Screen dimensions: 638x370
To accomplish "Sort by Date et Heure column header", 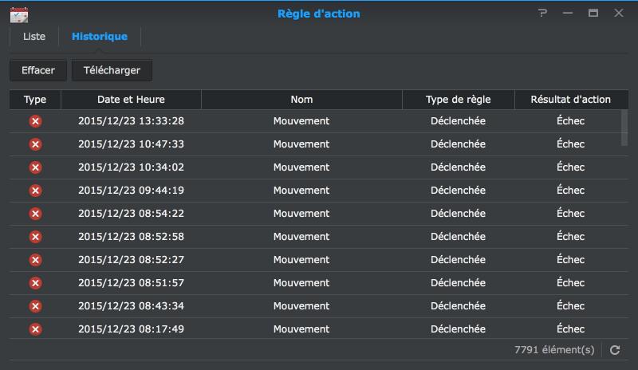I will [x=131, y=100].
